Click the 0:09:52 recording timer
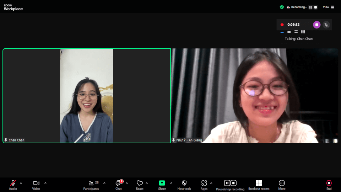The width and height of the screenshot is (341, 192). pyautogui.click(x=293, y=25)
